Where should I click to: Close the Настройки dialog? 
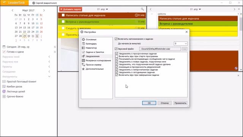(x=186, y=32)
